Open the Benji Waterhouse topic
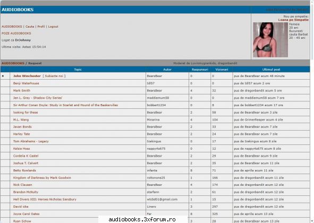 coord(26,83)
